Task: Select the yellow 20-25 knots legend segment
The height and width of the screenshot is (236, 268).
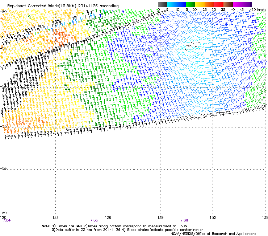Action: [x=200, y=4]
